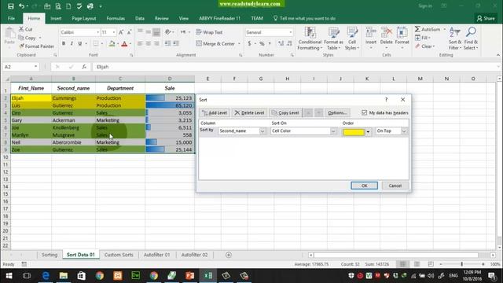Click the Fill Color paint bucket
The width and height of the screenshot is (503, 283).
(112, 44)
